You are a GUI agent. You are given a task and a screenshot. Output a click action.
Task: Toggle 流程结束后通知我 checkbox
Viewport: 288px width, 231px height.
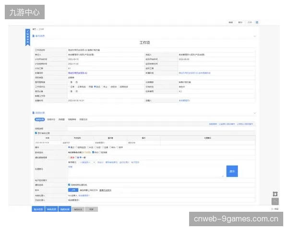pyautogui.click(x=69, y=185)
